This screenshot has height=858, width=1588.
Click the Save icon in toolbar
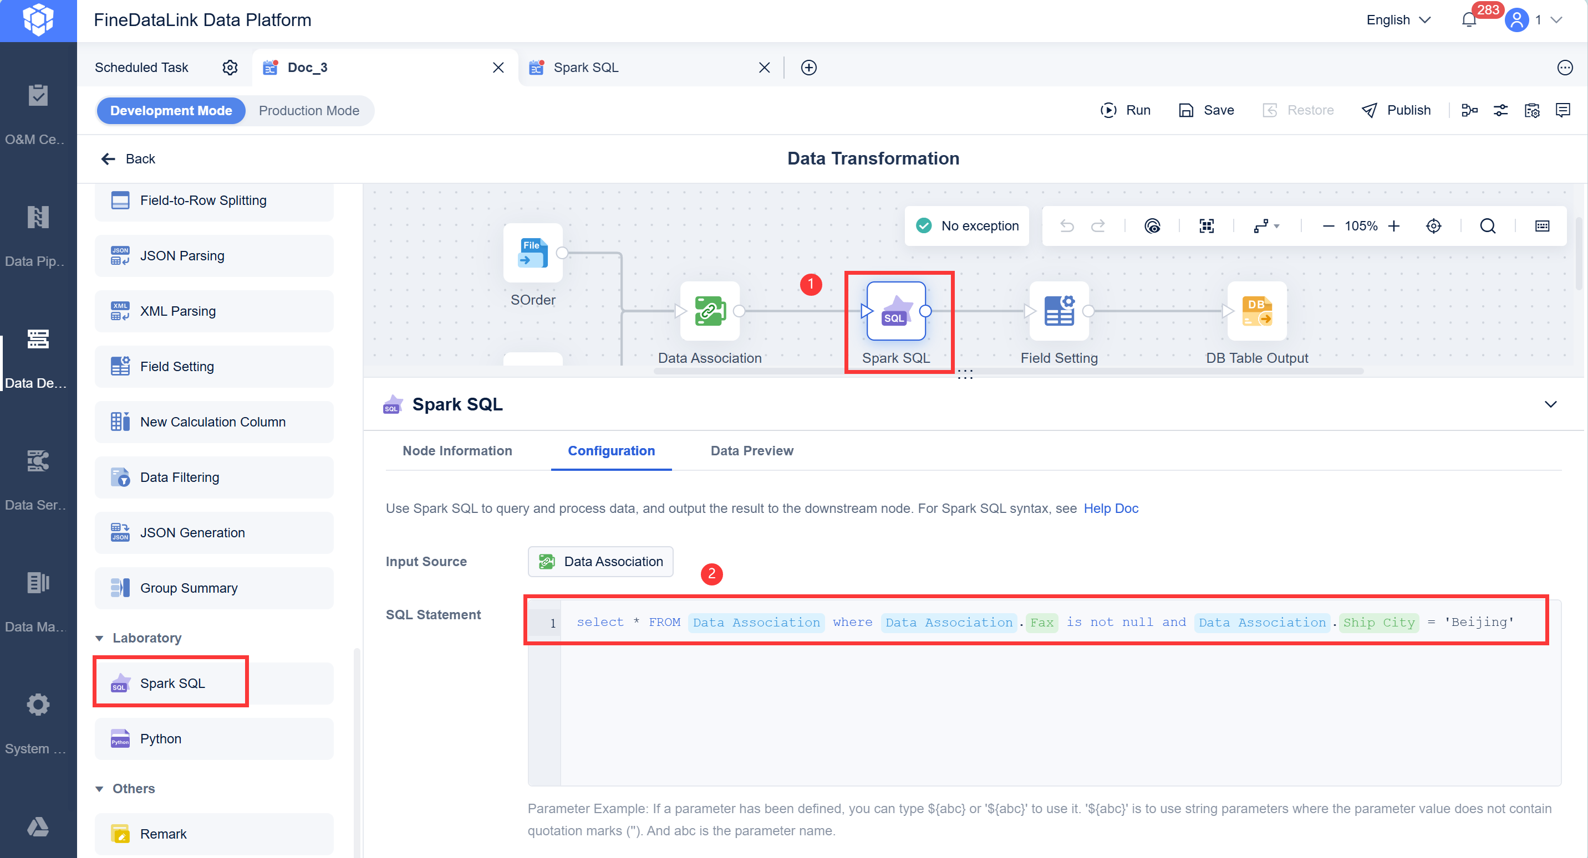[1186, 110]
